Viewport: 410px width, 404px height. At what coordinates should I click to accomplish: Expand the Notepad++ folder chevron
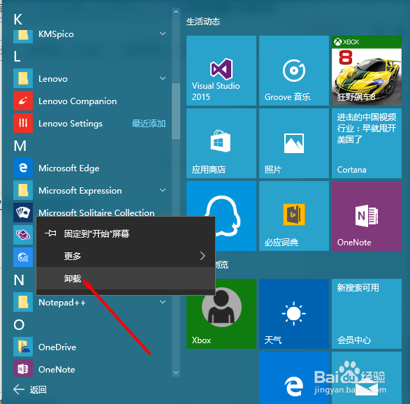pos(163,302)
